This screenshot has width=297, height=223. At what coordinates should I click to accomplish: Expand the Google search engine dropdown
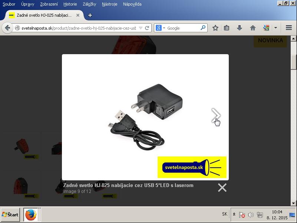pos(160,28)
